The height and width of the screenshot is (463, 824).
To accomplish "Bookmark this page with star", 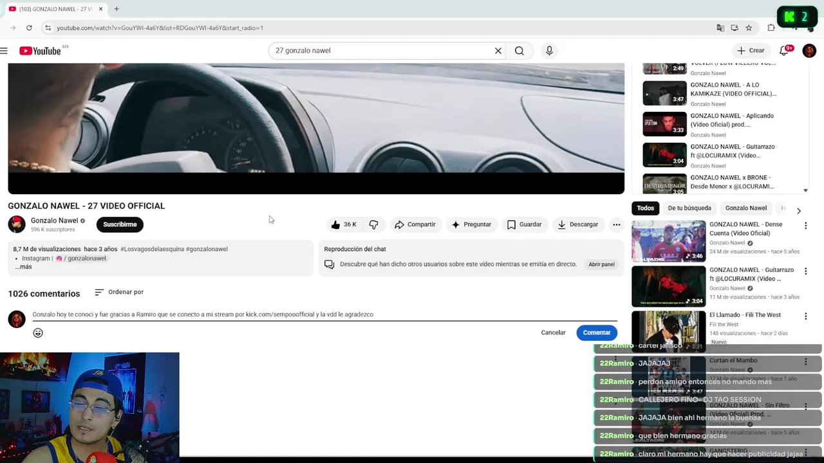I will [x=749, y=28].
